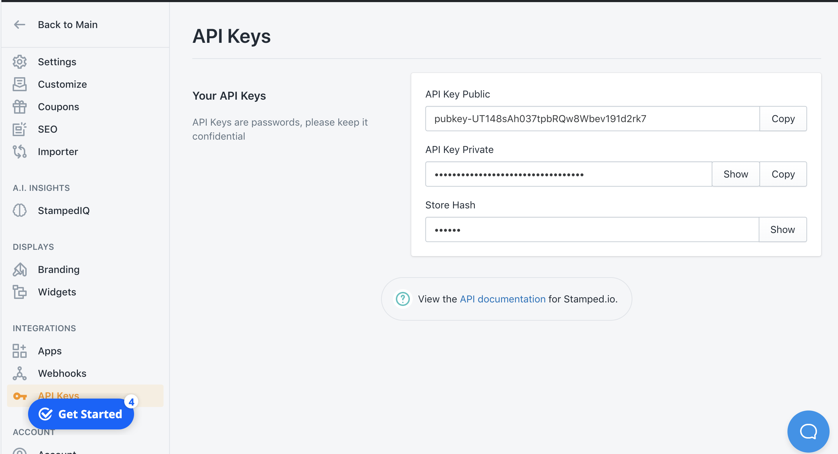Copy the private API key

[x=783, y=174]
